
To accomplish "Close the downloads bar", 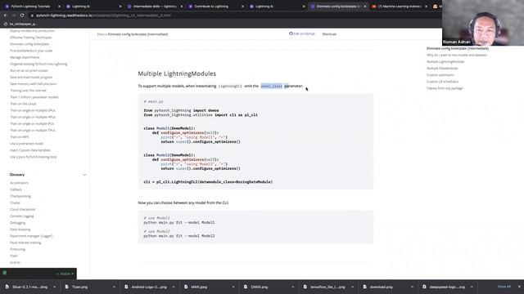I will point(519,287).
